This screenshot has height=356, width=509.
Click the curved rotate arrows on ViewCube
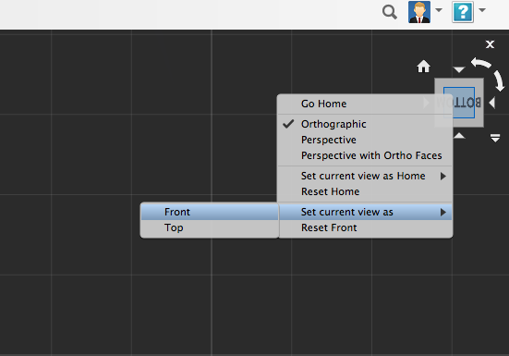(488, 74)
